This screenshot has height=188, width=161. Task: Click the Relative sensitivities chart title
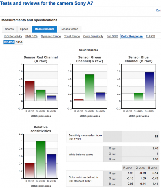[x=41, y=129]
